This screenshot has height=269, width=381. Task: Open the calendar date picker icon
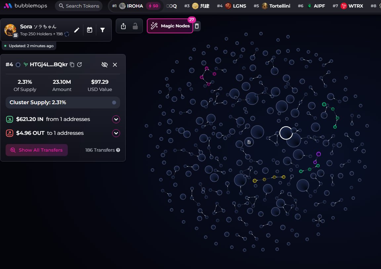90,30
